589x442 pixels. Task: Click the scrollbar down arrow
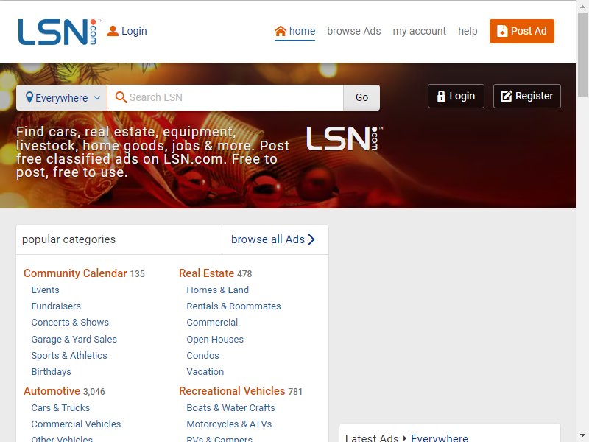[582, 435]
